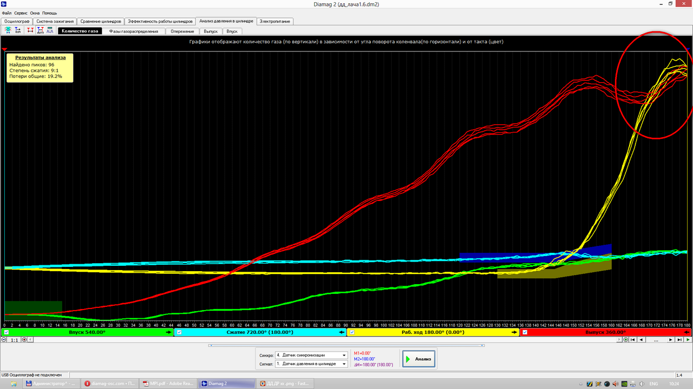693x389 pixels.
Task: Click the Анализ button
Action: [x=419, y=359]
